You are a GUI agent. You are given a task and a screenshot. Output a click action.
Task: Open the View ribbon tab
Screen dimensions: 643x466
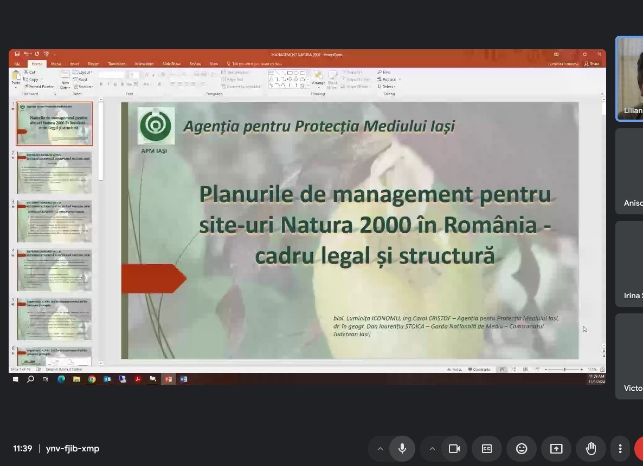(214, 64)
